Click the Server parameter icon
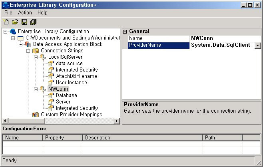The width and height of the screenshot is (263, 167). (51, 101)
